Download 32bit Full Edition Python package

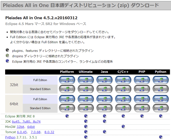pyautogui.click(x=161, y=80)
